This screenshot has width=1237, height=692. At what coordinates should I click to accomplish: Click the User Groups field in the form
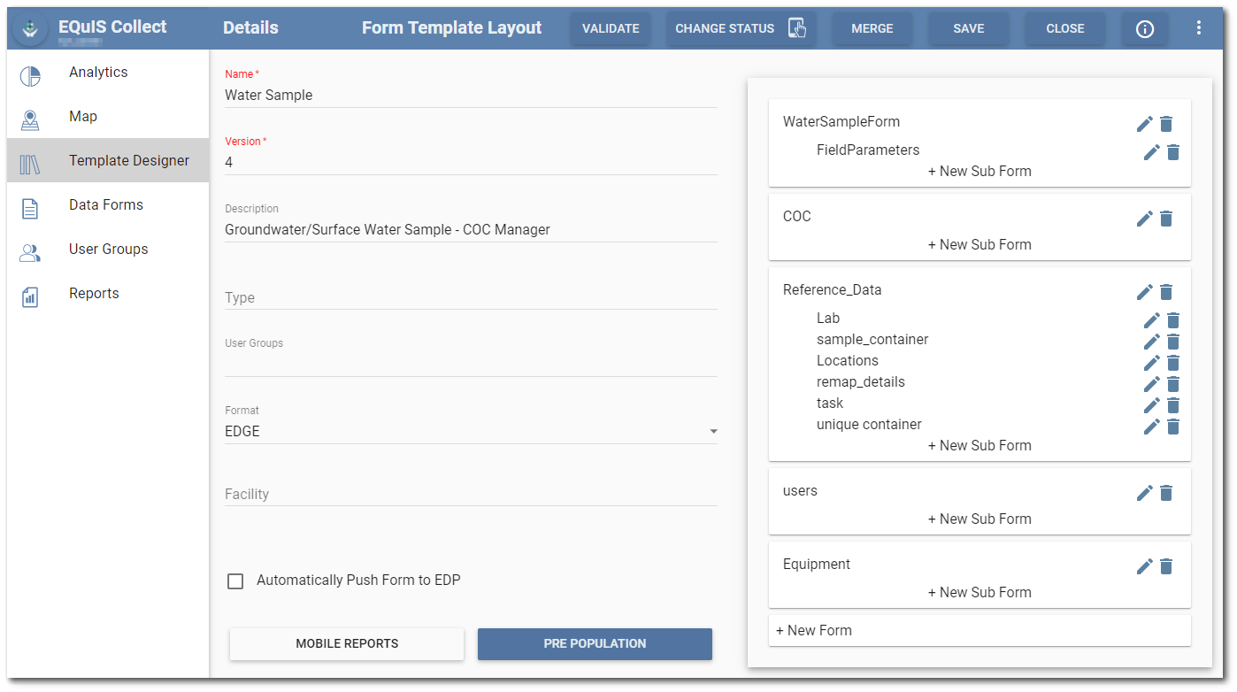point(471,365)
